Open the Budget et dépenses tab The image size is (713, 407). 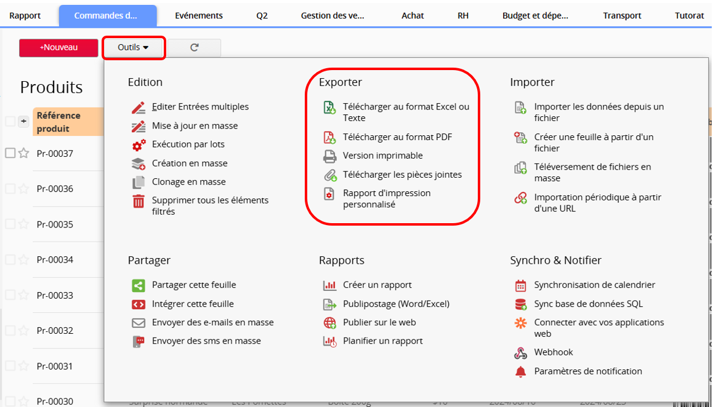coord(534,15)
